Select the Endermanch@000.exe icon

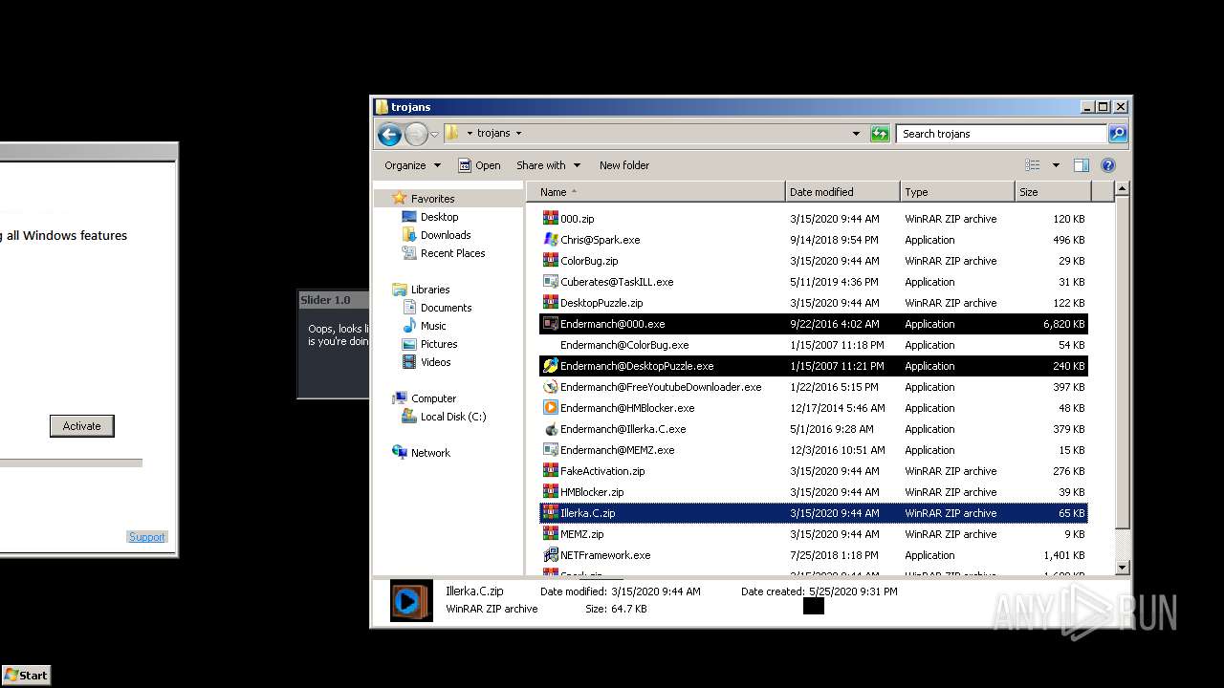click(x=550, y=324)
